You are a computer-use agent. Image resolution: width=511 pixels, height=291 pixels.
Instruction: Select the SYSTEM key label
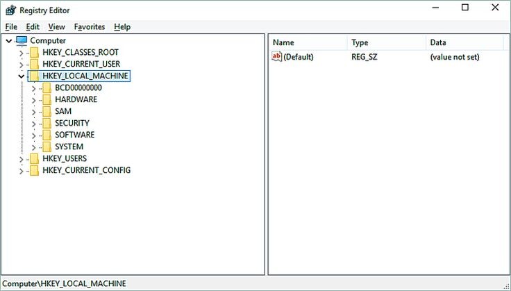tap(69, 147)
